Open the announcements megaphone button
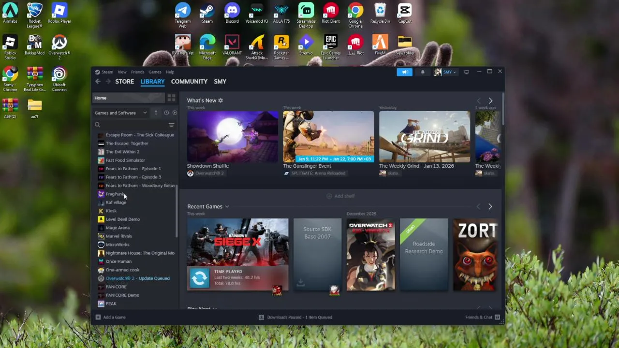 (405, 72)
